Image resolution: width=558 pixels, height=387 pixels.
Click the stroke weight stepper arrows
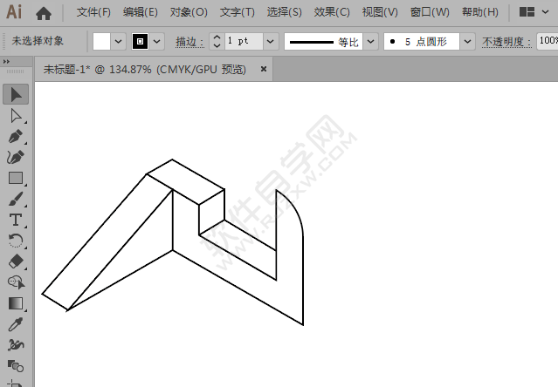pyautogui.click(x=217, y=42)
